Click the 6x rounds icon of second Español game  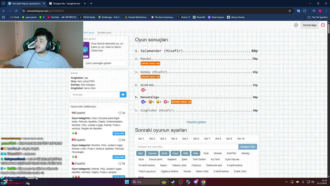pos(120,140)
